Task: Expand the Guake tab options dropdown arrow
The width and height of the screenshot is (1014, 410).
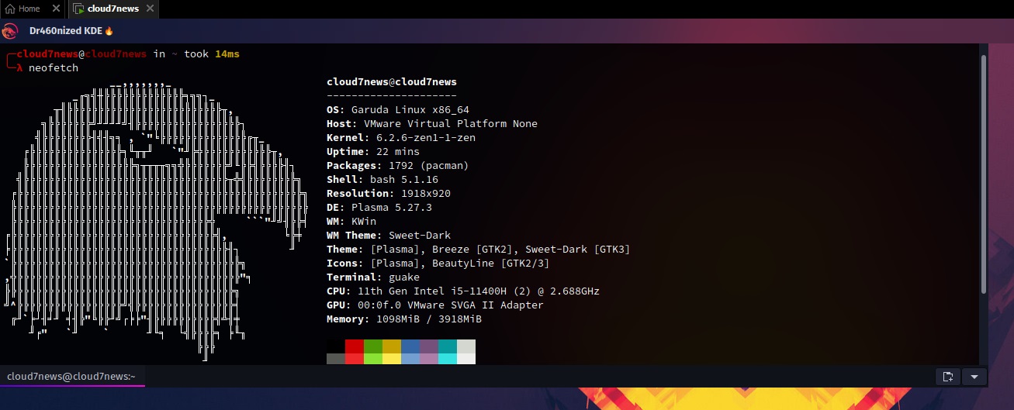Action: pyautogui.click(x=974, y=377)
